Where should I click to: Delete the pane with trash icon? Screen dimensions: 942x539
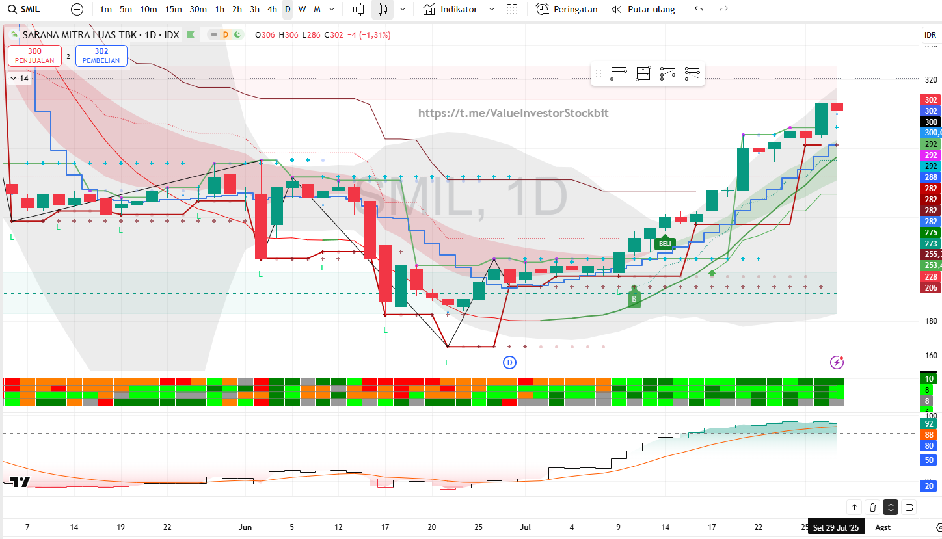[x=873, y=507]
